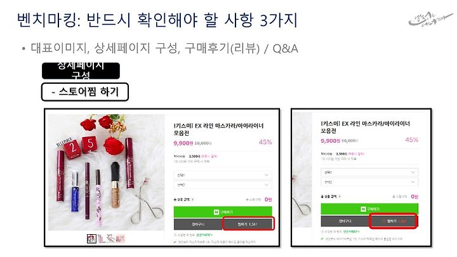Open the second option dropdown in left panel
457x257 pixels.
(x=223, y=185)
